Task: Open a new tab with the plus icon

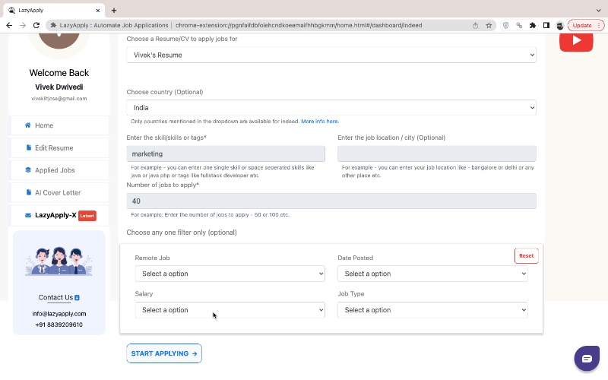Action: pos(113,11)
